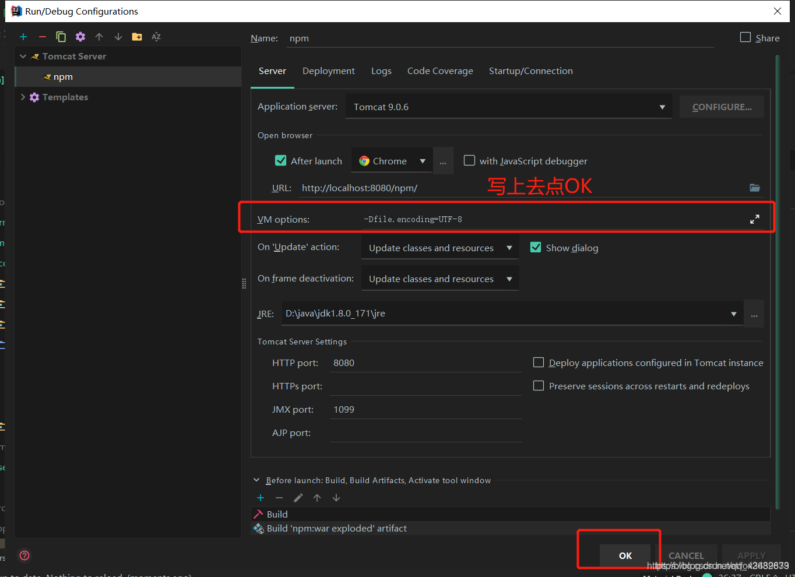Enable with JavaScript debugger checkbox
The height and width of the screenshot is (577, 795).
pyautogui.click(x=469, y=160)
